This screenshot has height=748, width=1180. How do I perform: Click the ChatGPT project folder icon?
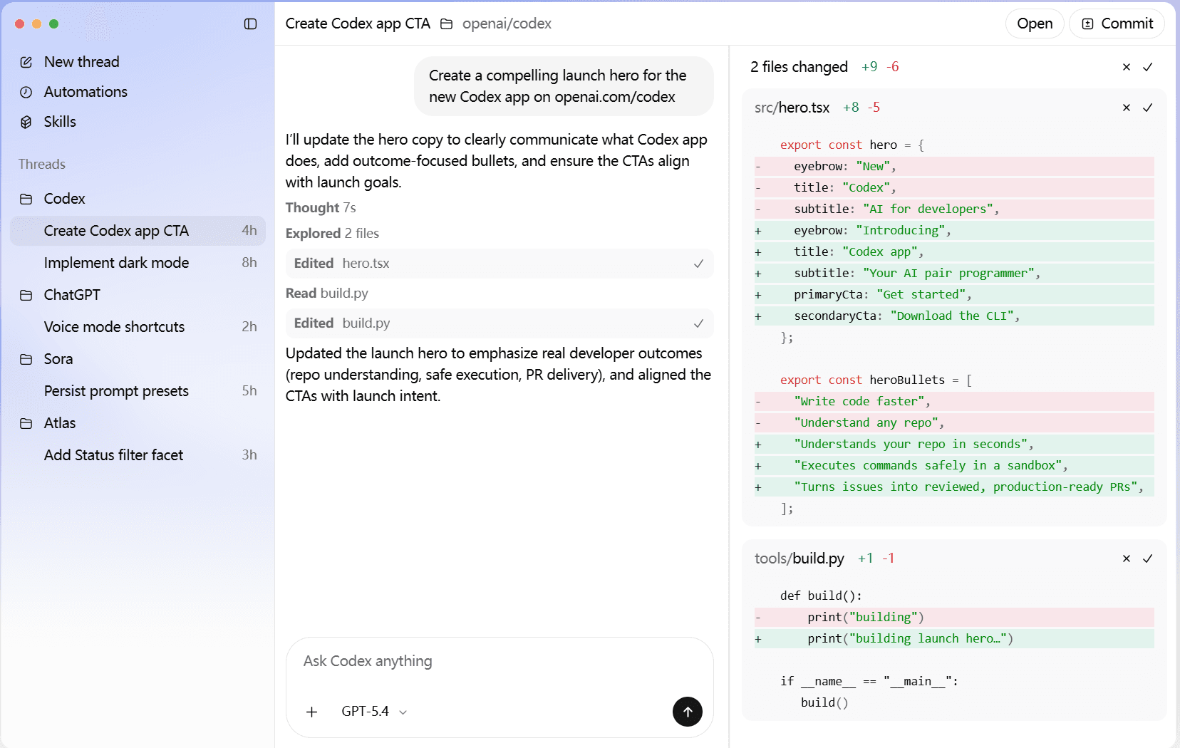click(26, 295)
